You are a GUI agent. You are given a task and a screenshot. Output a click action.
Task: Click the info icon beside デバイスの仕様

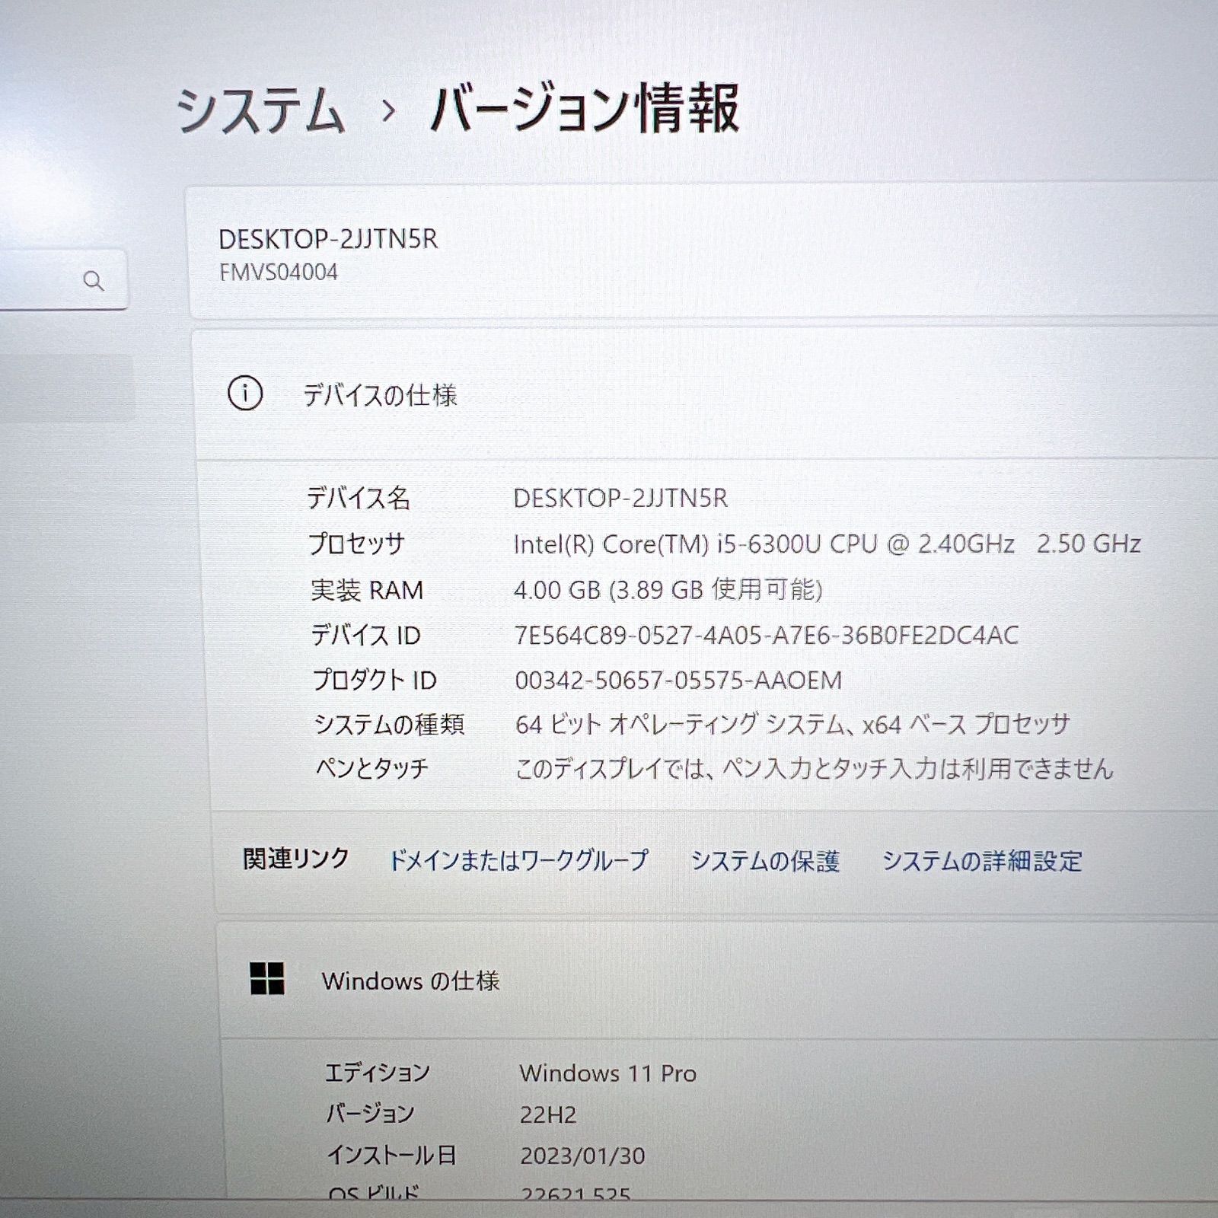pos(245,394)
